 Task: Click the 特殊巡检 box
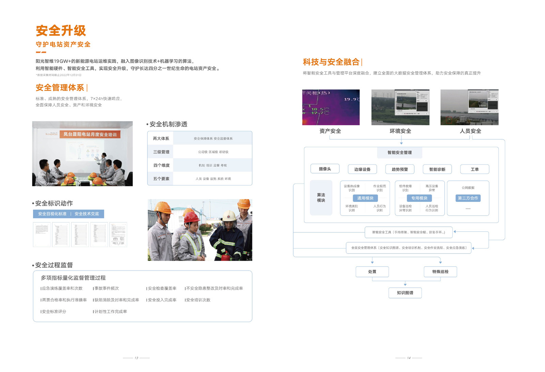[440, 272]
